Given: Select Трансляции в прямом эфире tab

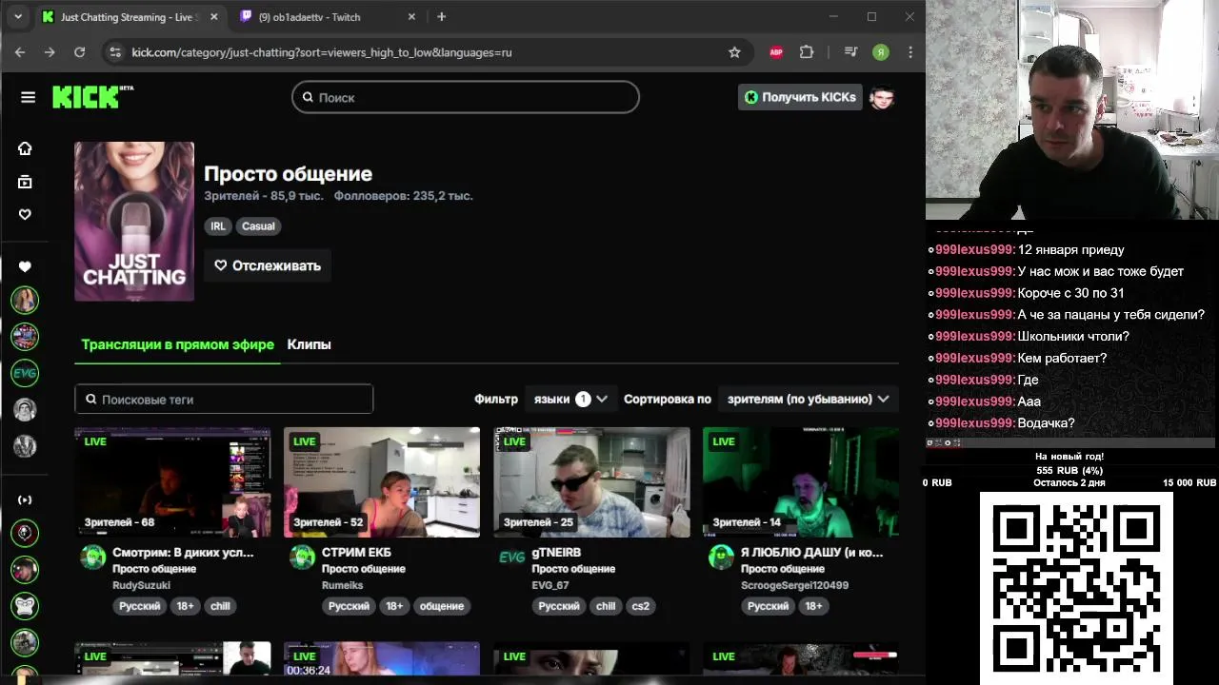Looking at the screenshot, I should (178, 344).
